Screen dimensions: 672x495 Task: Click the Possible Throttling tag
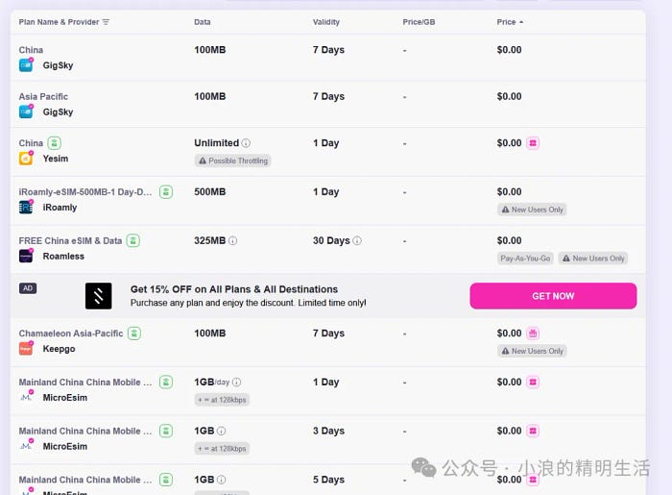pos(232,161)
